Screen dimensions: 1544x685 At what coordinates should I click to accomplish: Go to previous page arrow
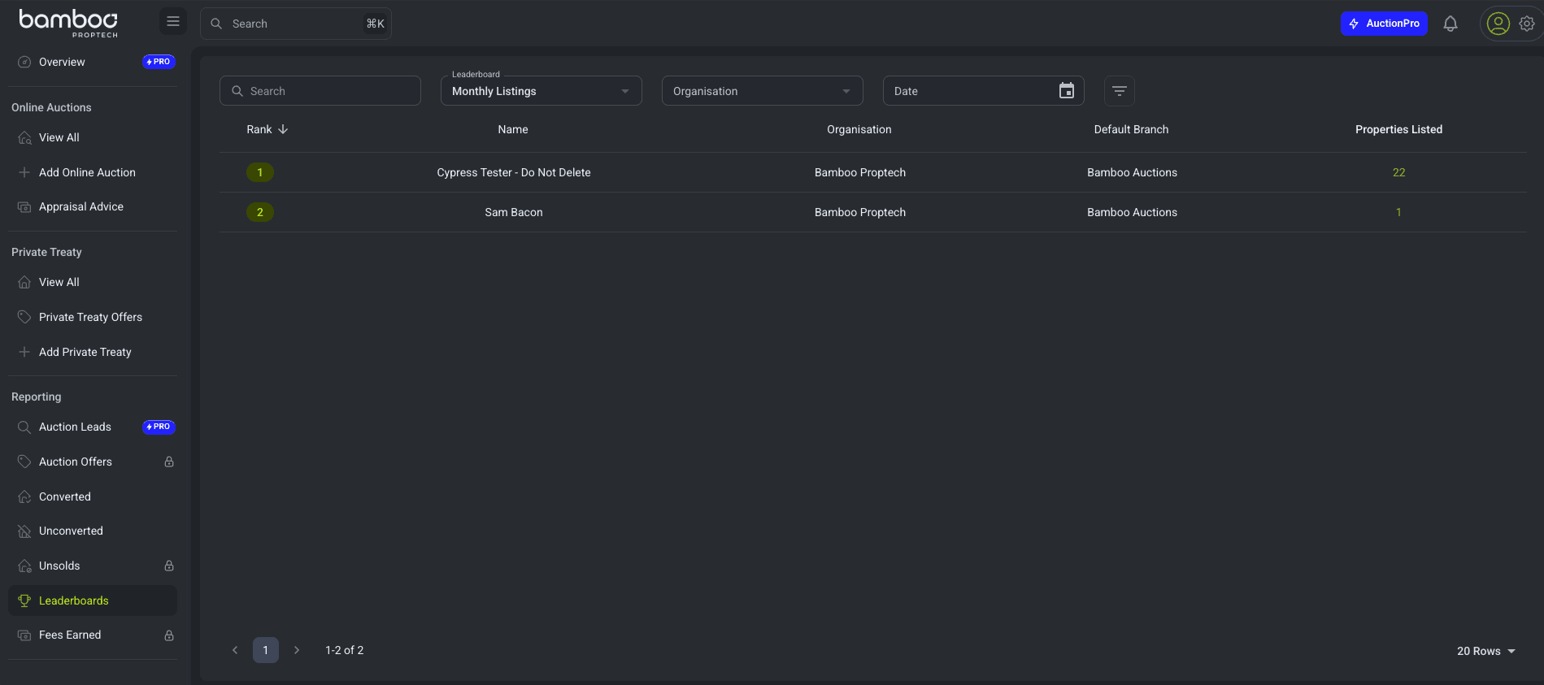pos(235,650)
